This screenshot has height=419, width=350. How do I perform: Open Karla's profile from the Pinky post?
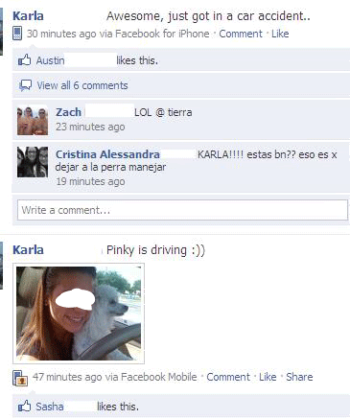pos(28,250)
